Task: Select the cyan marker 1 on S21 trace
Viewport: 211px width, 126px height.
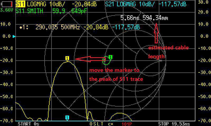Action: point(67,118)
